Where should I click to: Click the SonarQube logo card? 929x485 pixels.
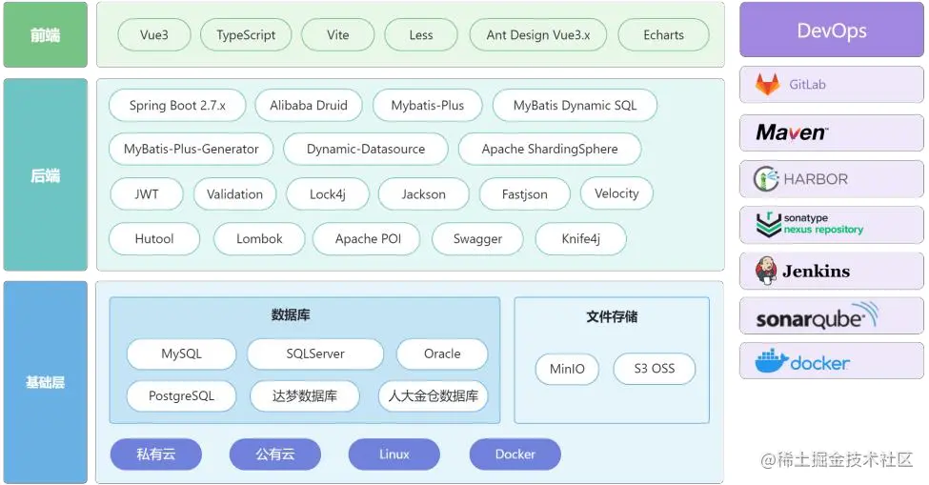click(831, 316)
